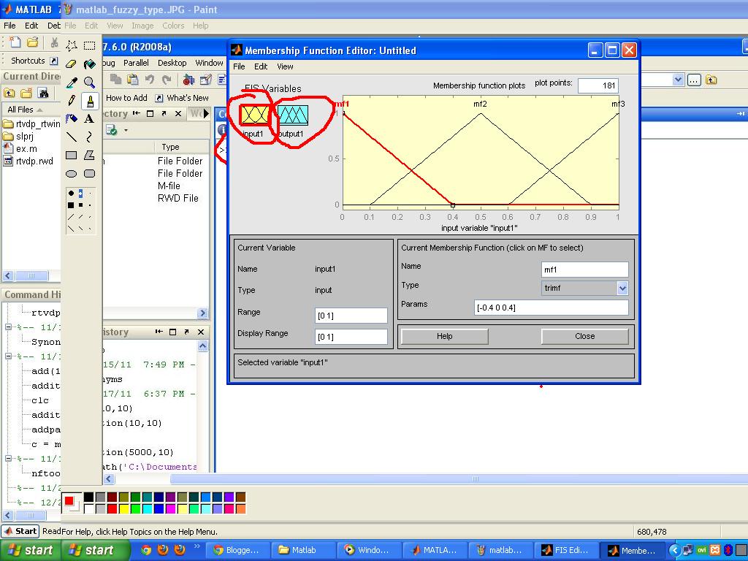Pick the straight Line tool in Paint

(72, 137)
